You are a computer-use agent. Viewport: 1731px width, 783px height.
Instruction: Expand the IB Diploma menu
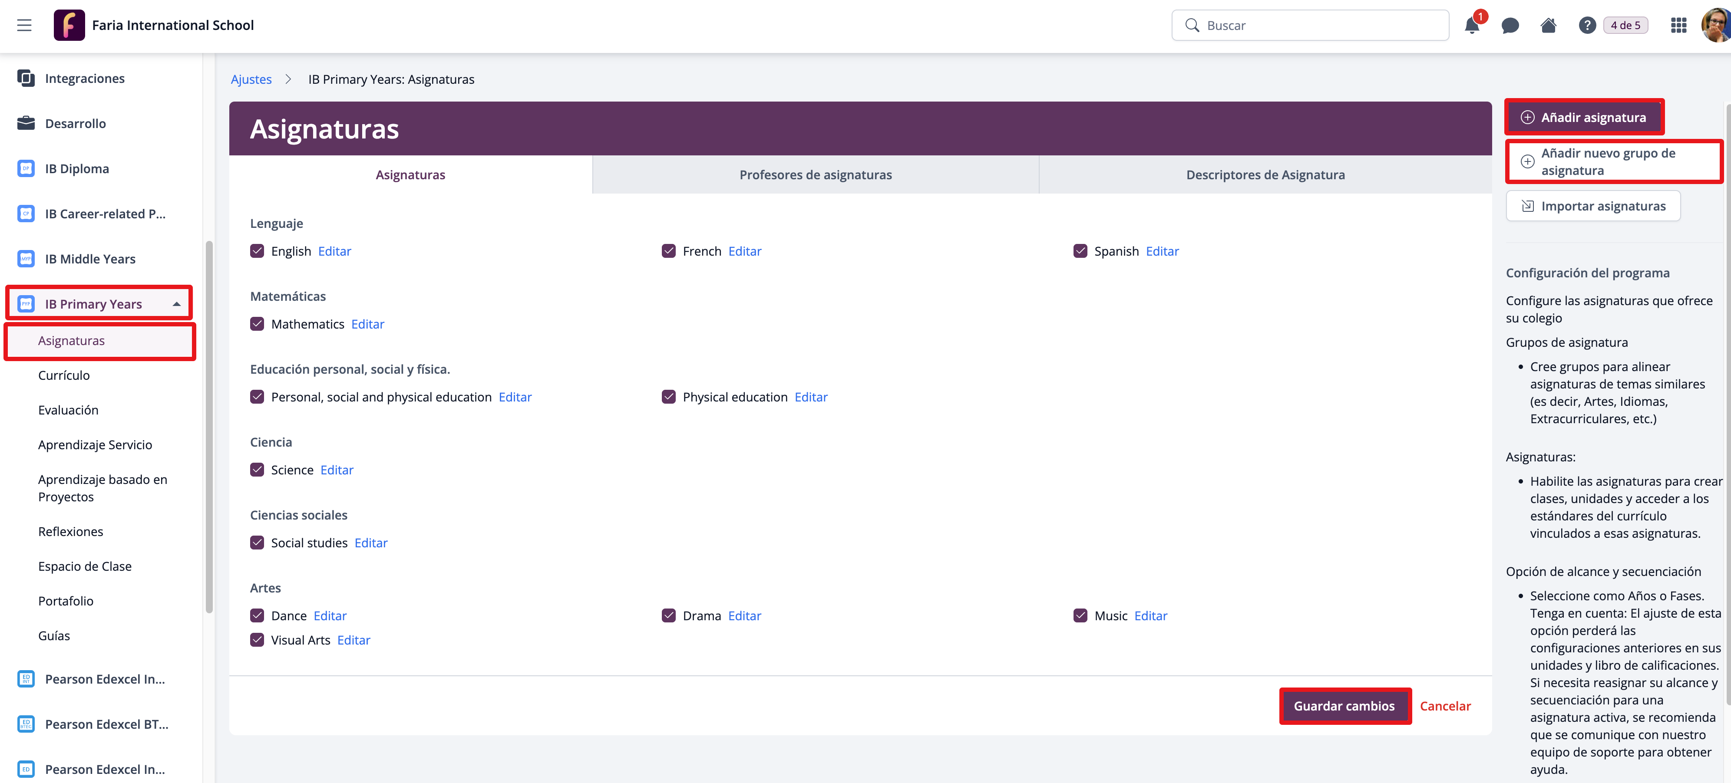(x=76, y=168)
